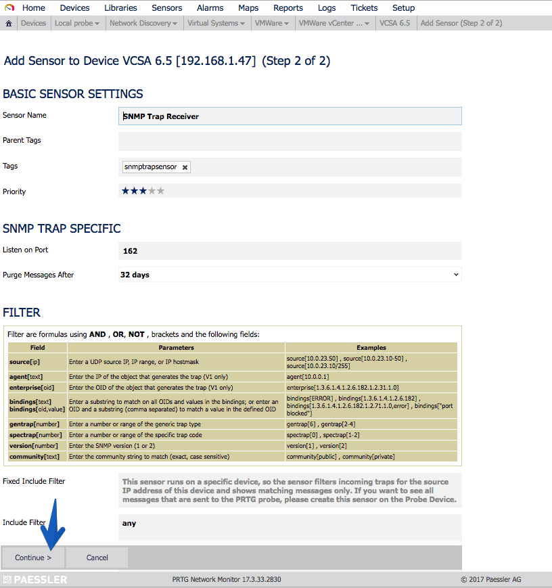This screenshot has width=552, height=588.
Task: Set priority to two stars
Action: [x=134, y=191]
